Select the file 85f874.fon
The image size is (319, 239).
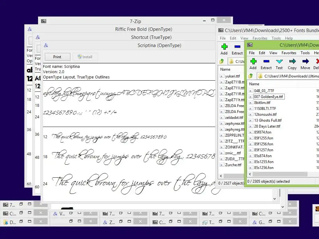(263, 132)
